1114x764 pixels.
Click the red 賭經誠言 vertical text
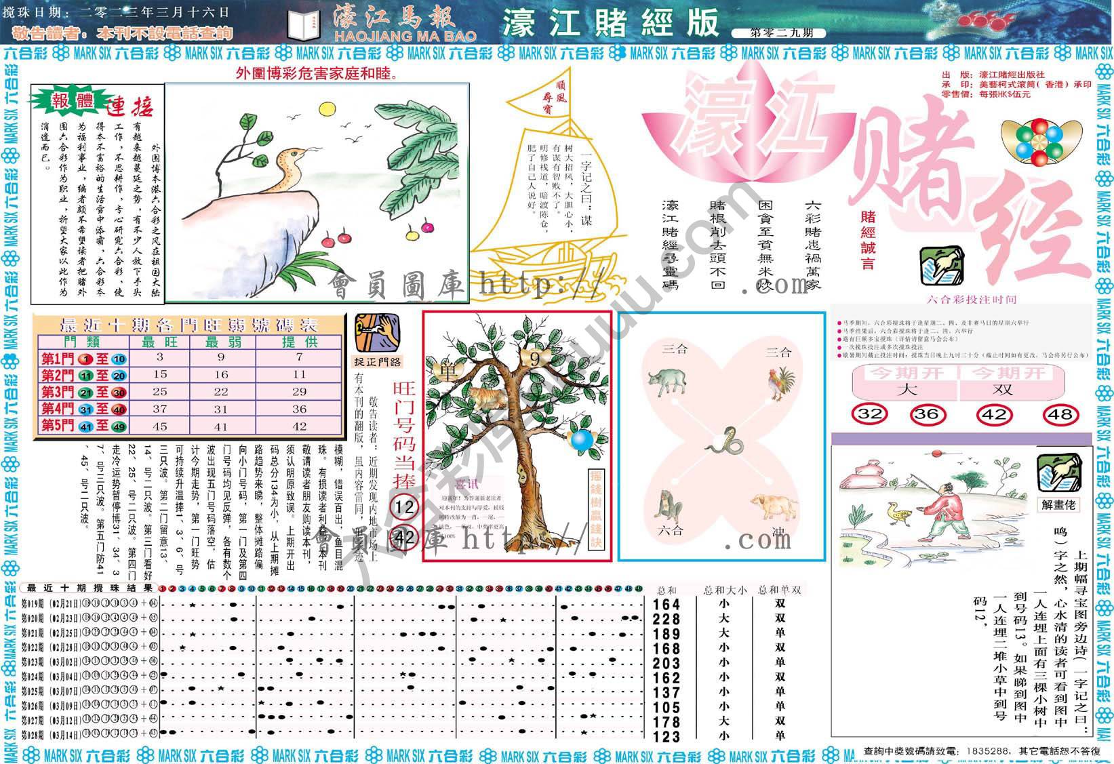tap(869, 240)
